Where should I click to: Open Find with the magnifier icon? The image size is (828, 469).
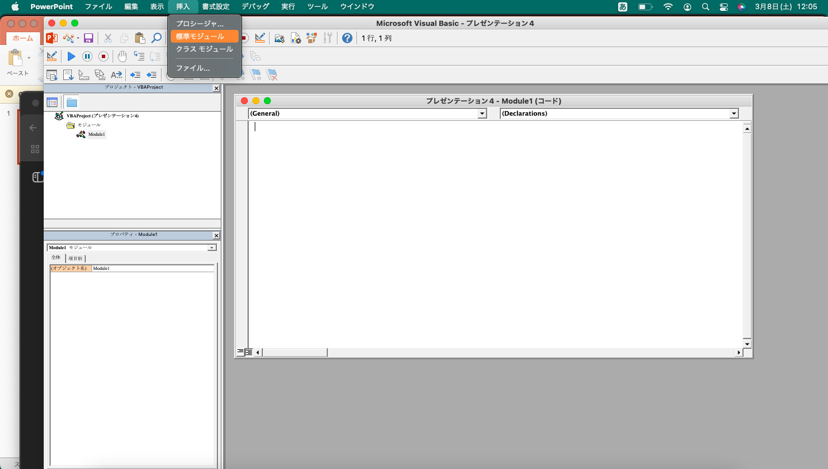pyautogui.click(x=156, y=38)
